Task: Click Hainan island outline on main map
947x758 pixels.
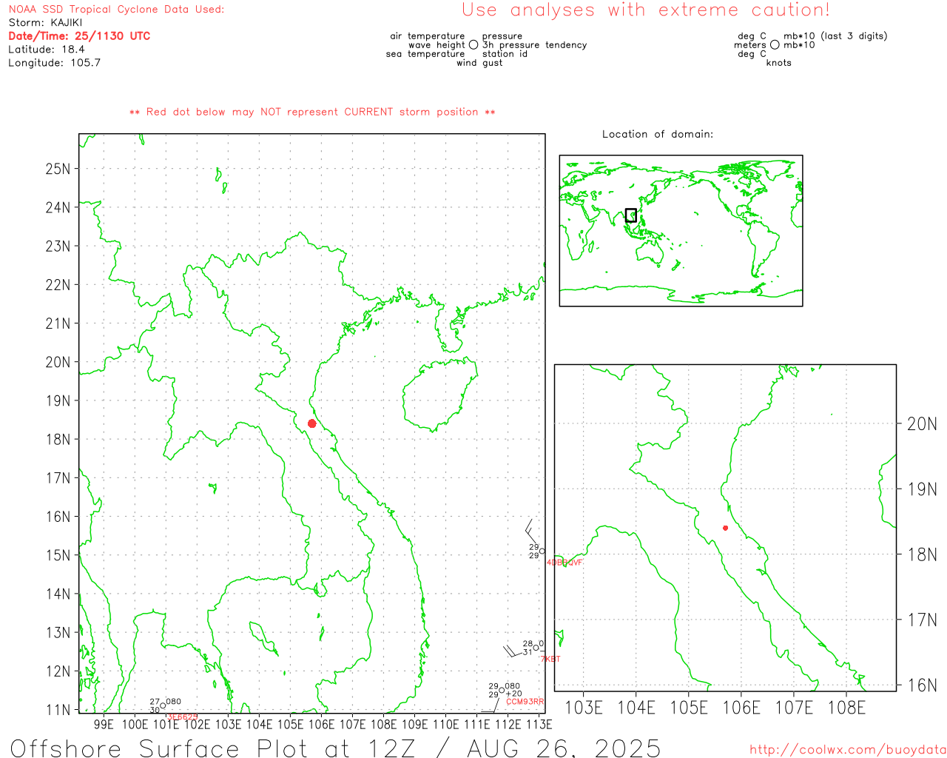Action: (x=440, y=394)
